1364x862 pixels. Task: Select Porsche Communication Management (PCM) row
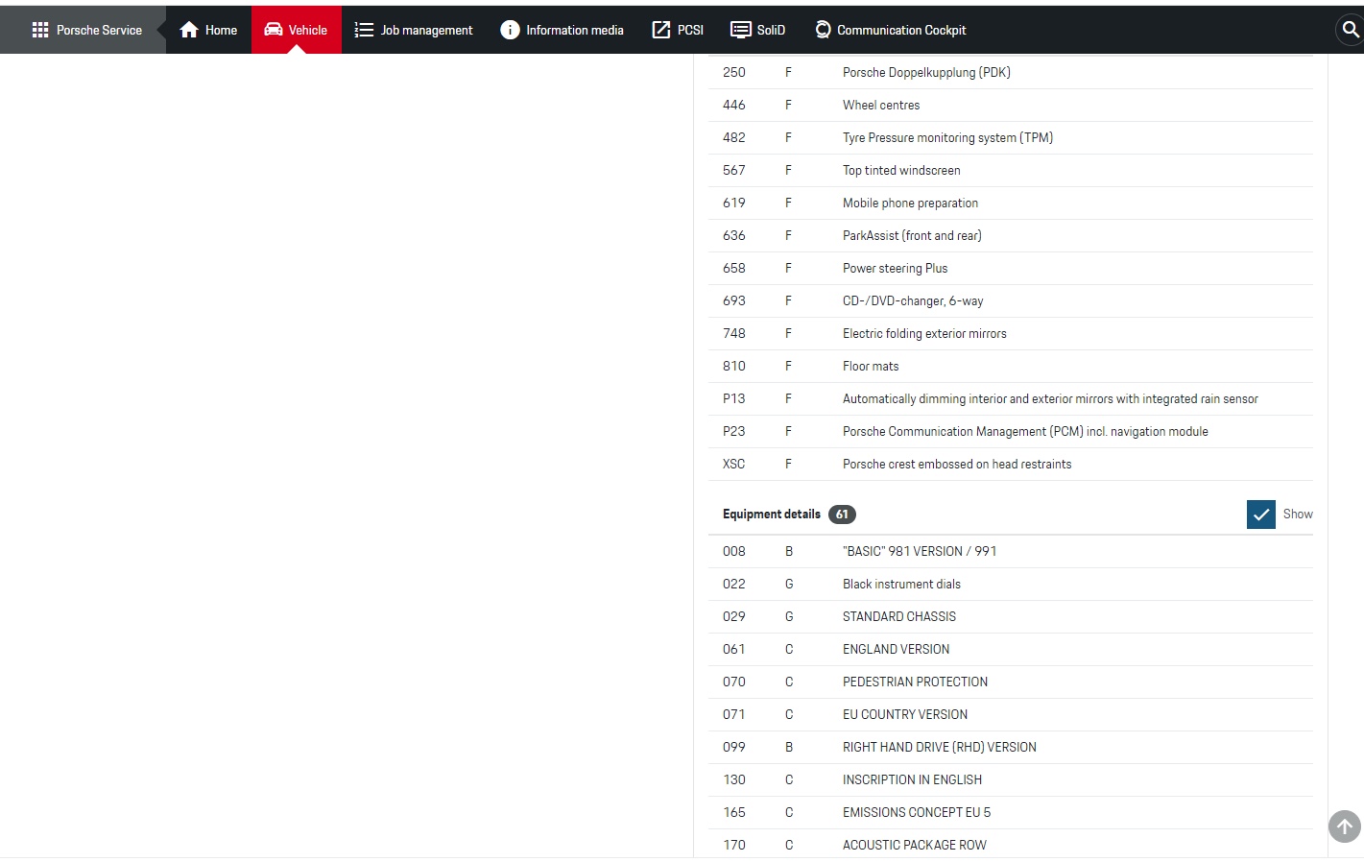1011,431
